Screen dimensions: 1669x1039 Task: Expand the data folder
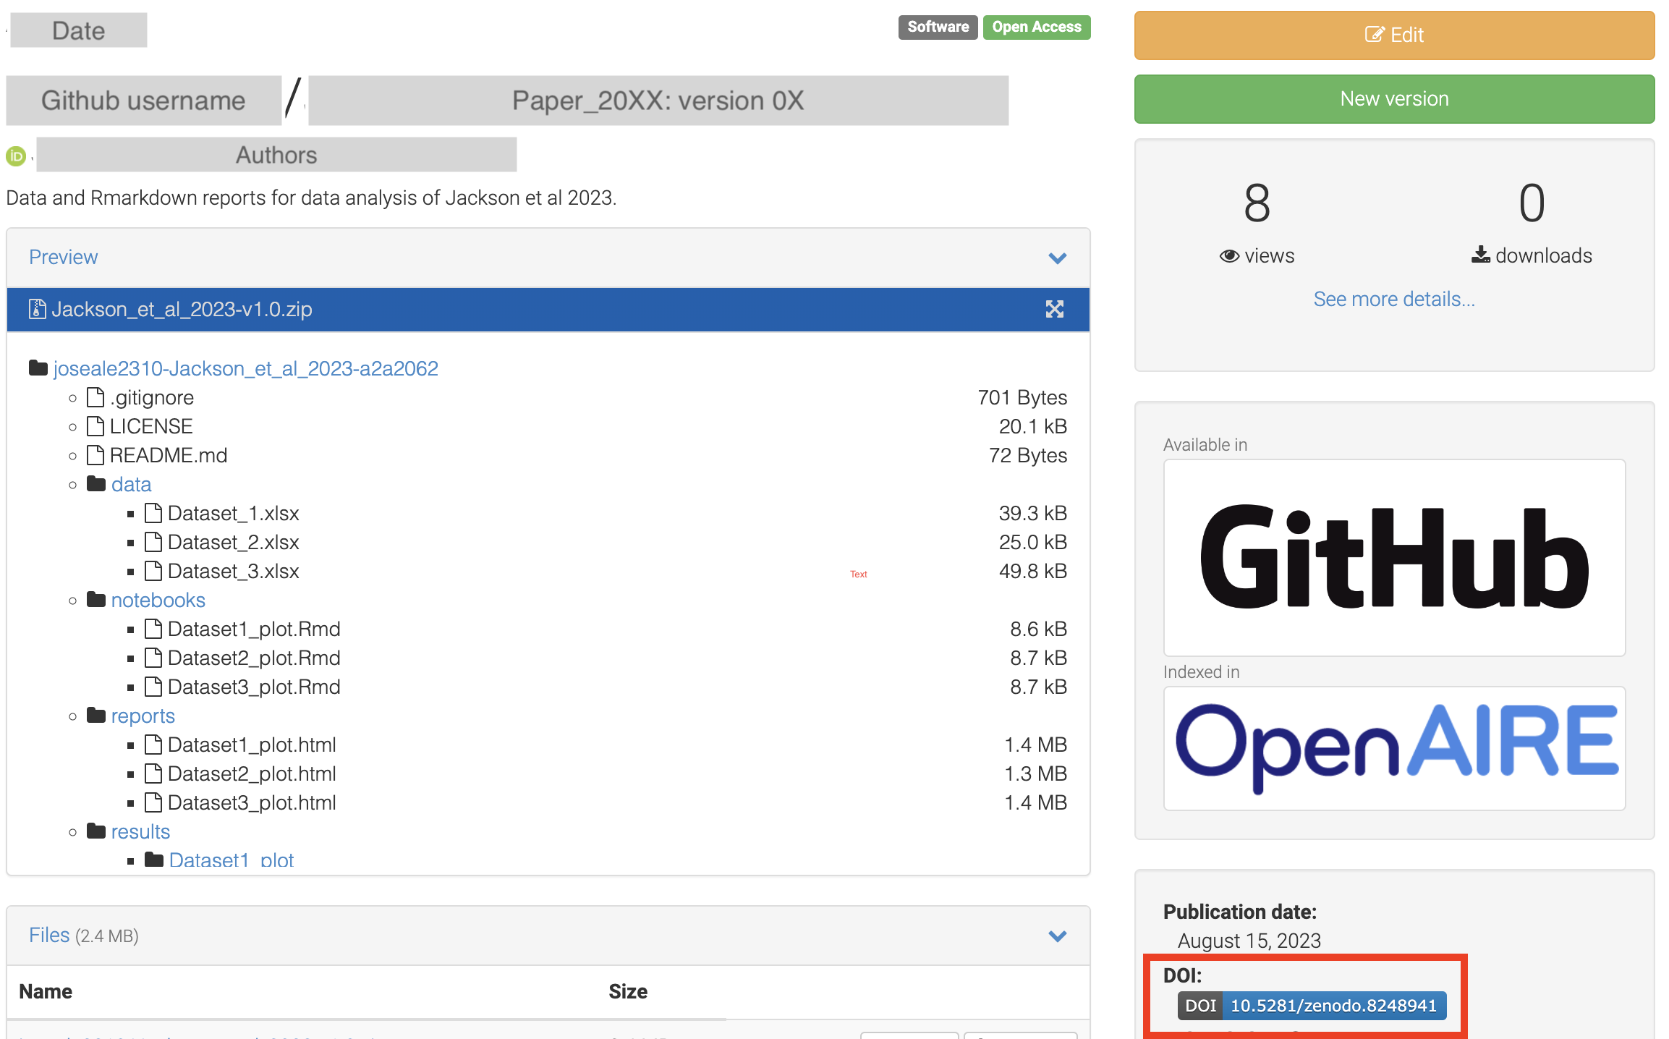[131, 484]
